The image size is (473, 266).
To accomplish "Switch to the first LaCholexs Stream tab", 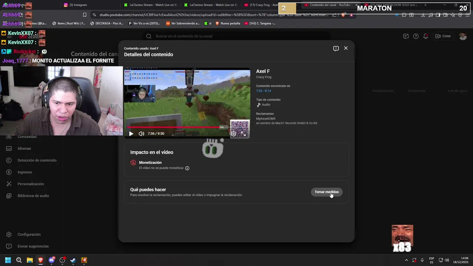I will pos(150,5).
